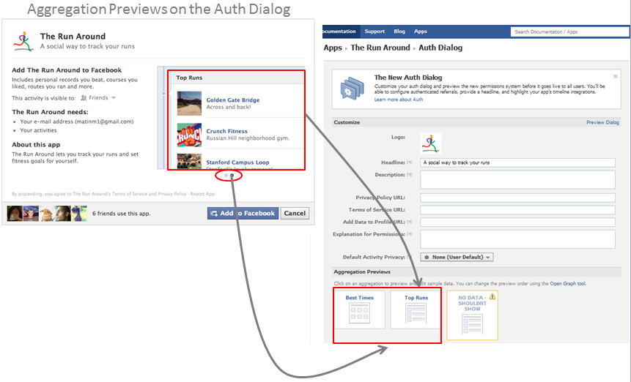Click Report App link
Viewport: 631px width, 382px height.
[x=202, y=194]
